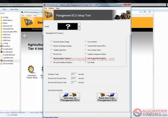168x118 pixels.
Task: Enable Electric Auxiliary Hydraulics checkbox
Action: pos(52,58)
